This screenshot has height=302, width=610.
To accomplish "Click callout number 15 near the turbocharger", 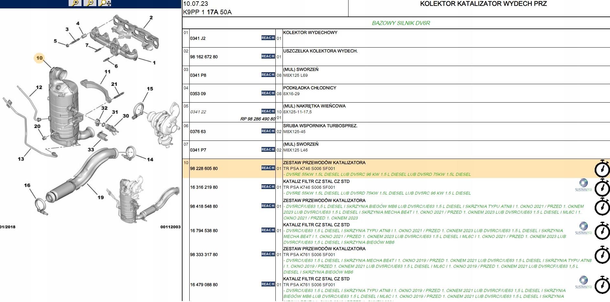I will [150, 89].
